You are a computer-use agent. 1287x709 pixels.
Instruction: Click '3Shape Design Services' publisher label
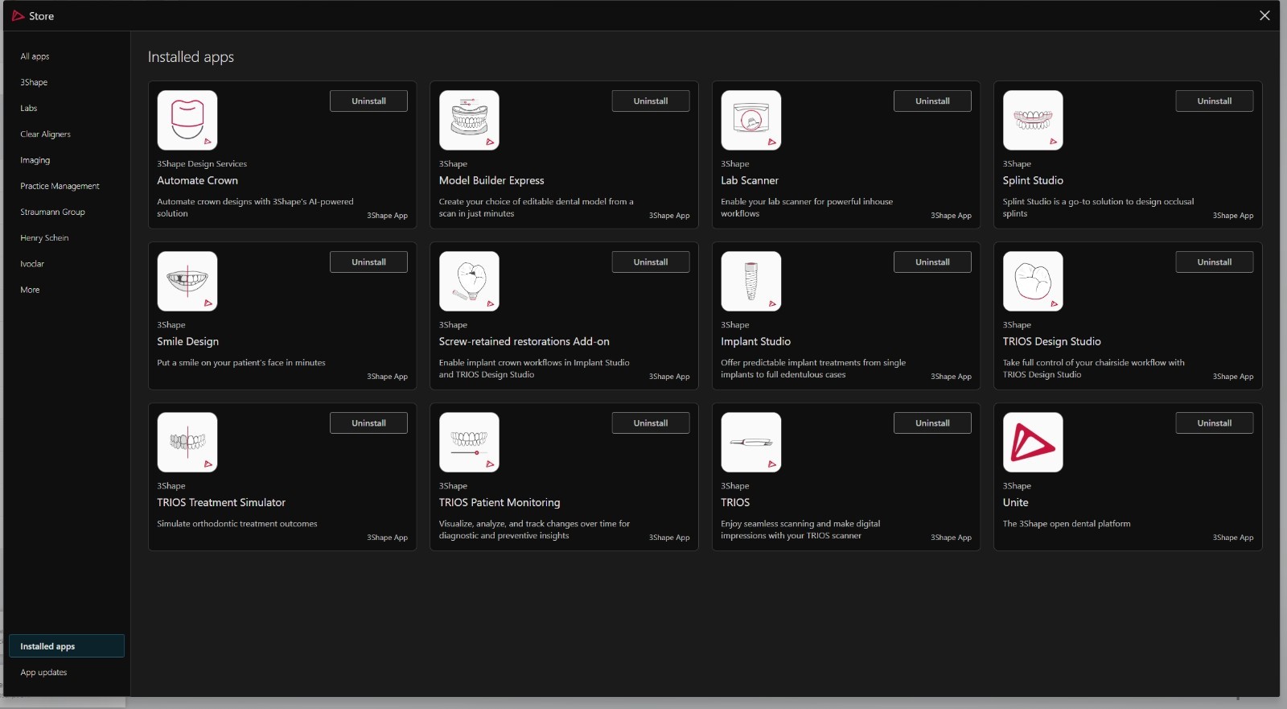pyautogui.click(x=202, y=163)
